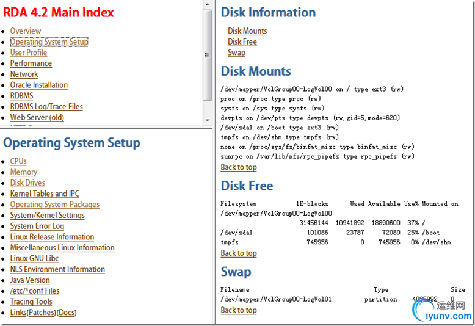Open the Overview link in Main Index
The width and height of the screenshot is (475, 326).
26,31
